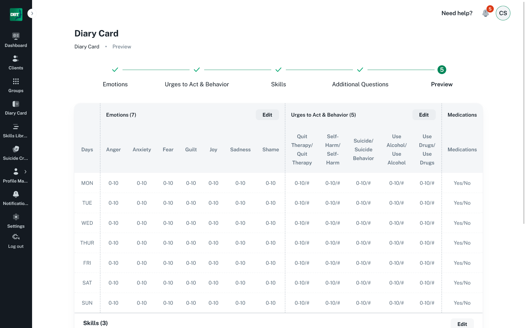The width and height of the screenshot is (525, 328).
Task: Open the CS user avatar menu
Action: pos(503,13)
